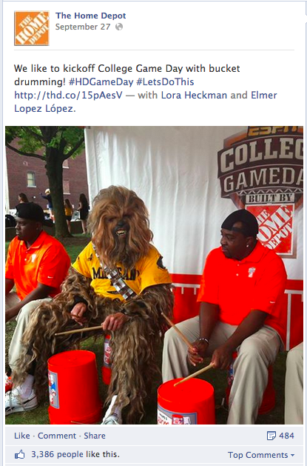
Task: Open the #LetsDoThis hashtag
Action: coord(165,81)
